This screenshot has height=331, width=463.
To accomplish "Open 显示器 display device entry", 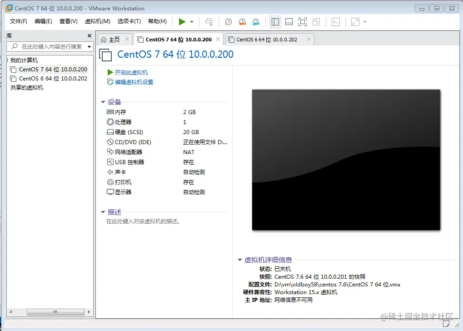I will [x=119, y=192].
